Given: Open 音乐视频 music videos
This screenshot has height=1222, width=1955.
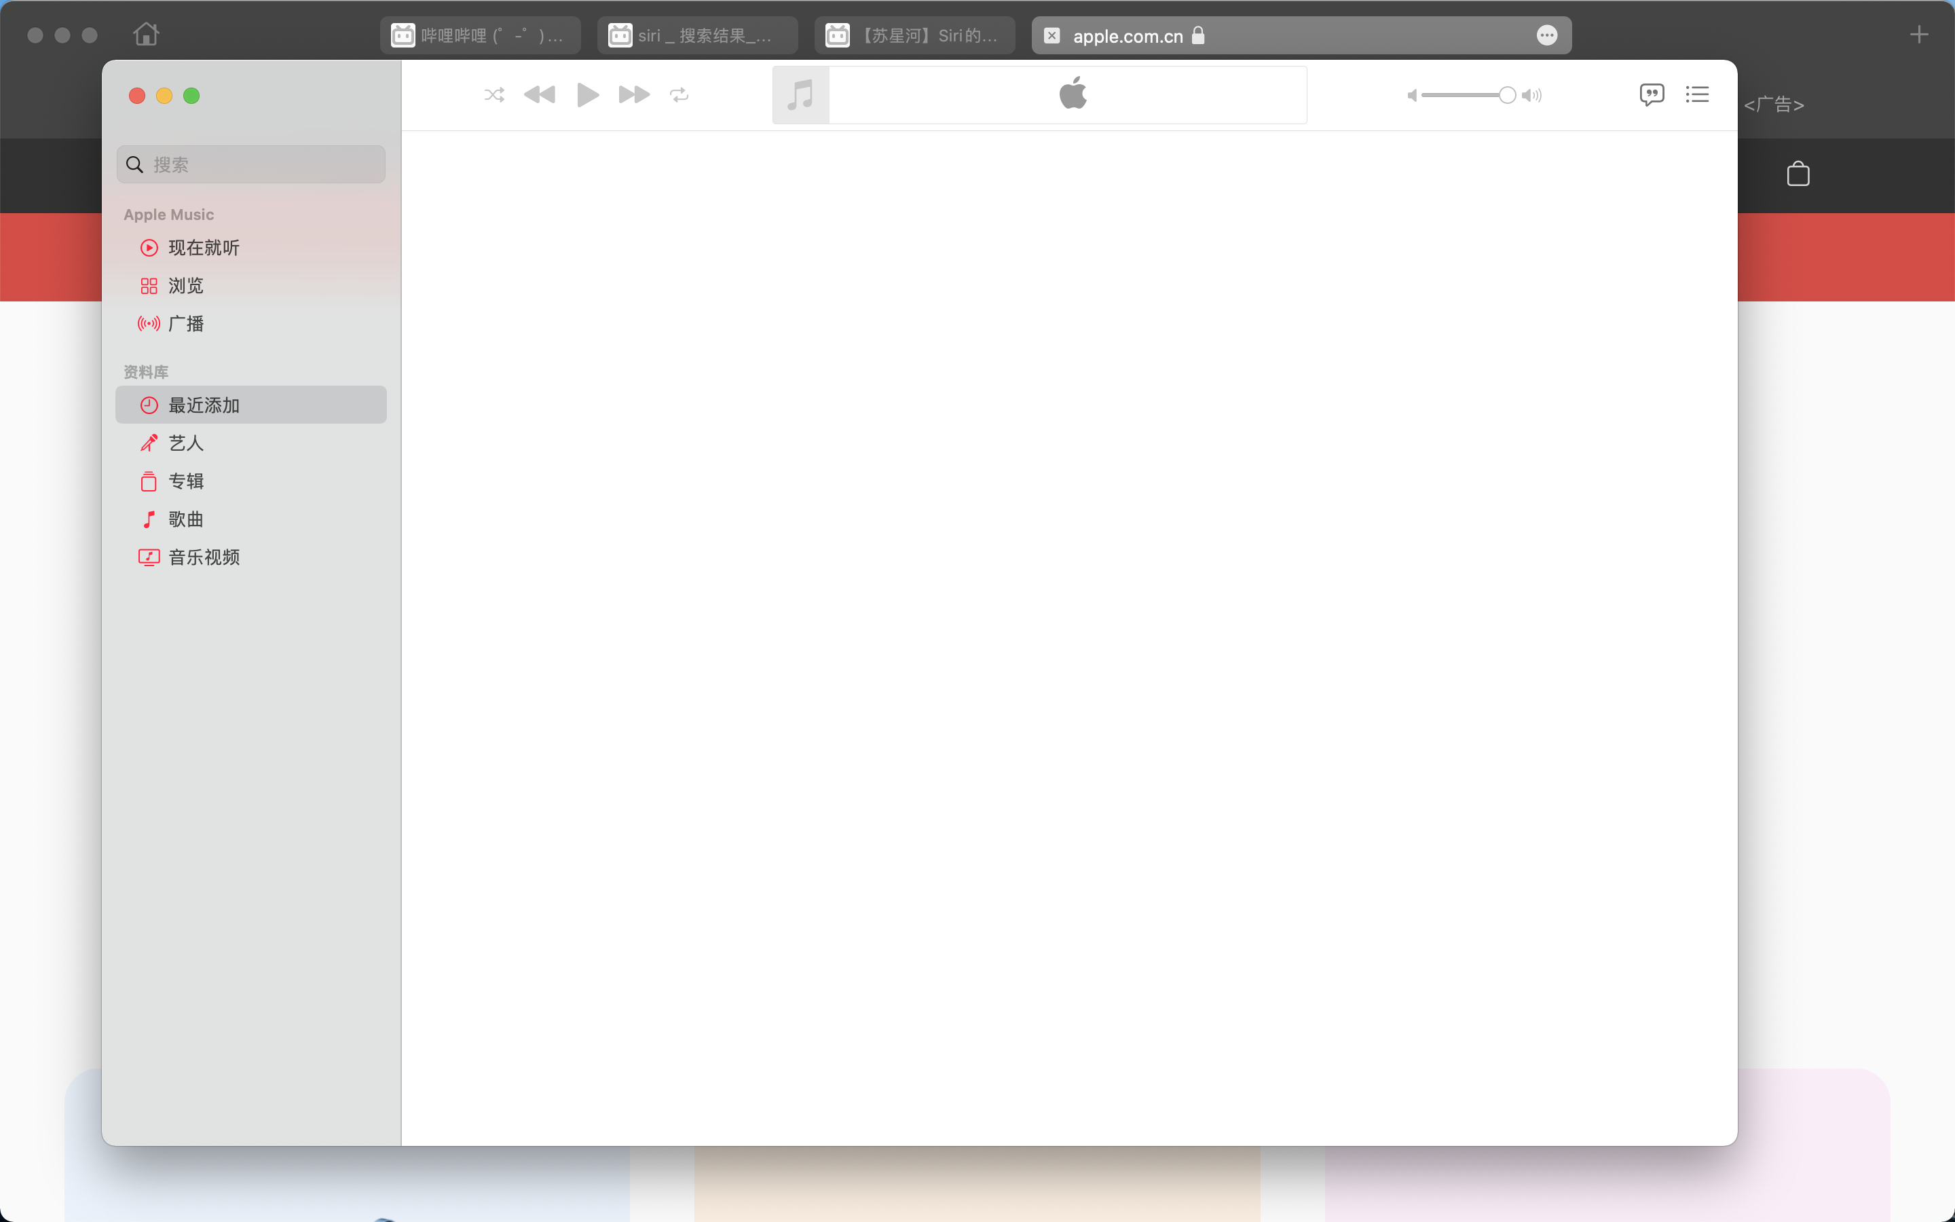Looking at the screenshot, I should (203, 557).
